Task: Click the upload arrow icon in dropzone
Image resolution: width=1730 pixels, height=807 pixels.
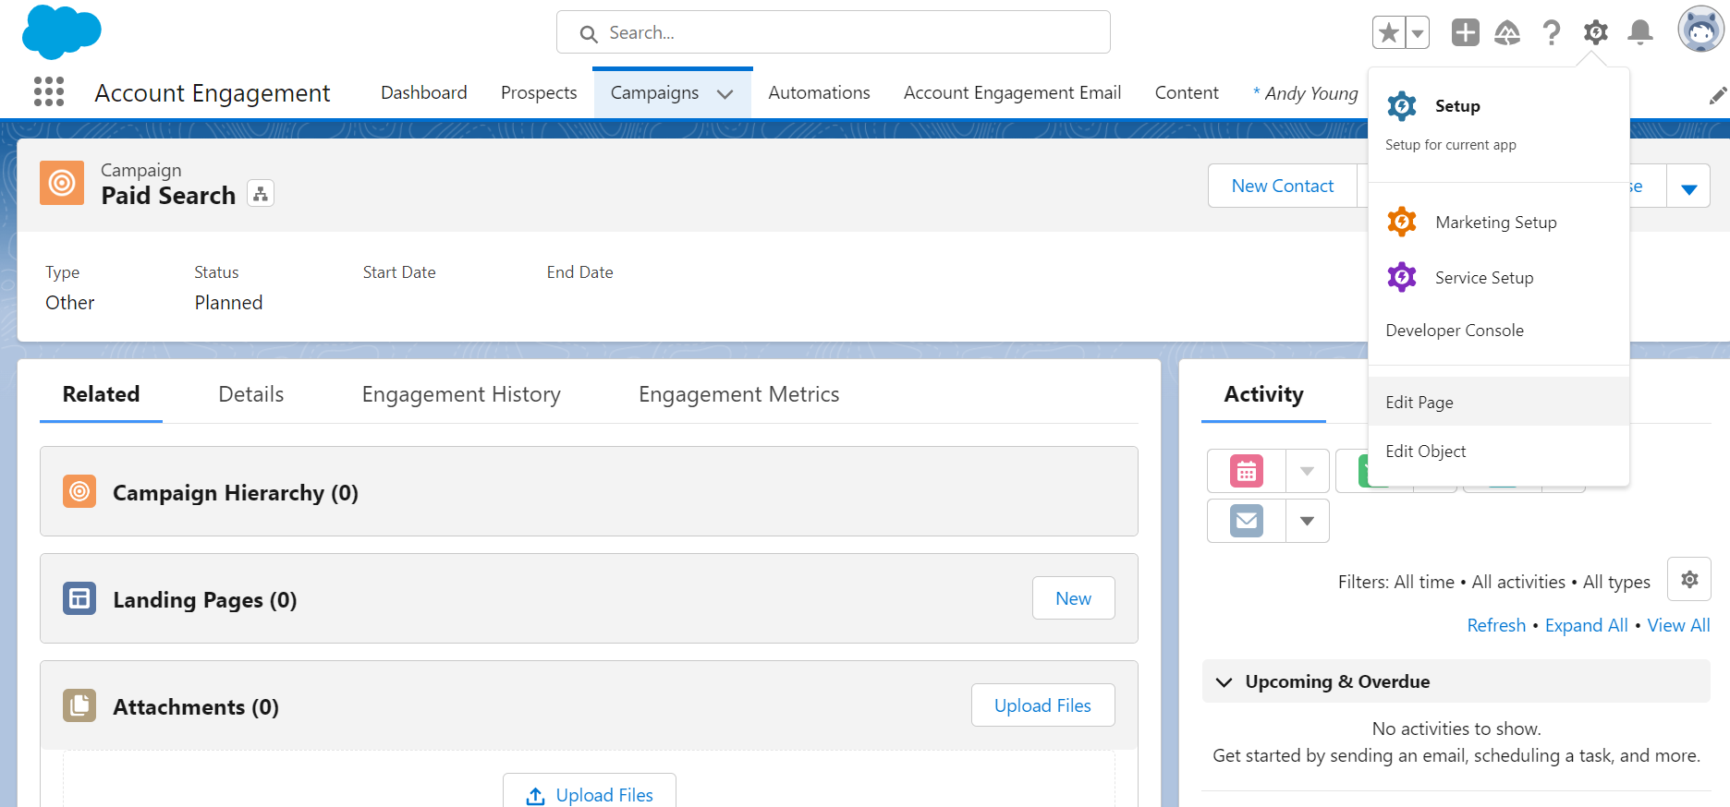Action: click(x=535, y=796)
